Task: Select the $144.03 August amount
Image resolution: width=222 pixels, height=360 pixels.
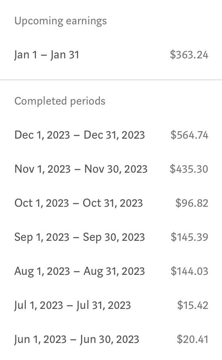Action: [190, 271]
